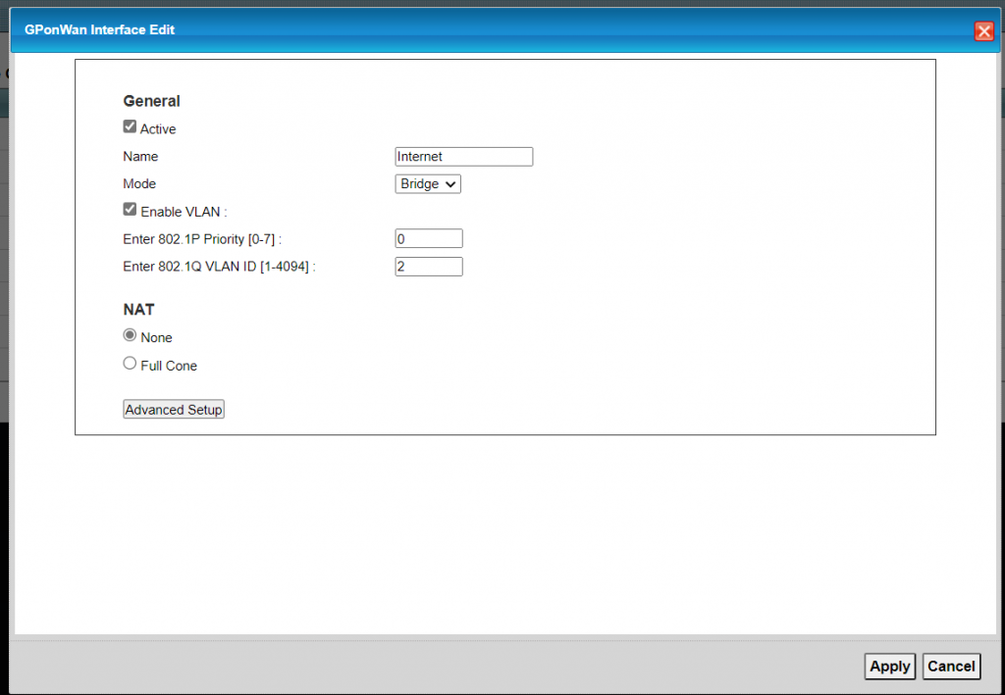Click the 802.1Q VLAN ID input box
1005x695 pixels.
point(428,267)
